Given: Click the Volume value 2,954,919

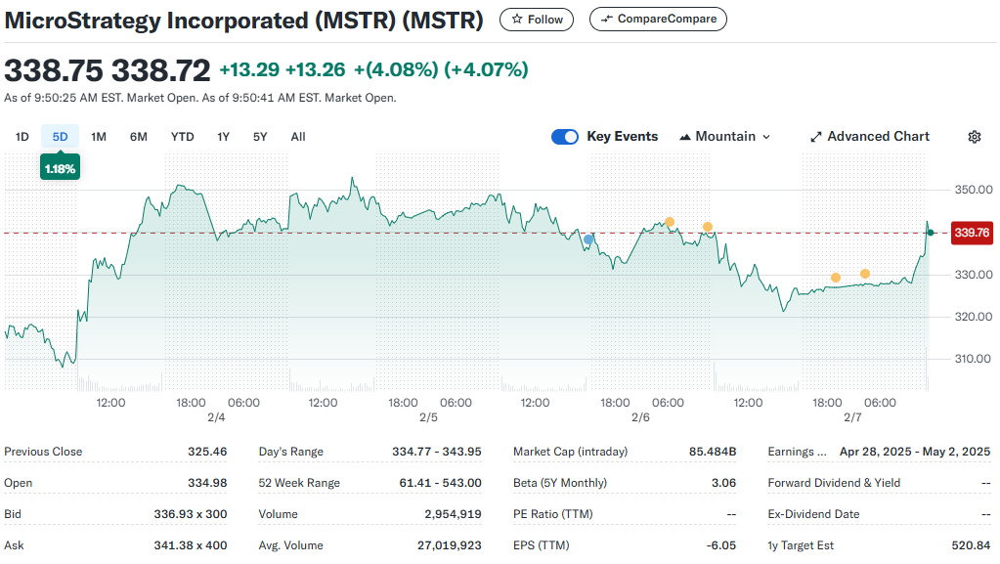Looking at the screenshot, I should [x=453, y=514].
